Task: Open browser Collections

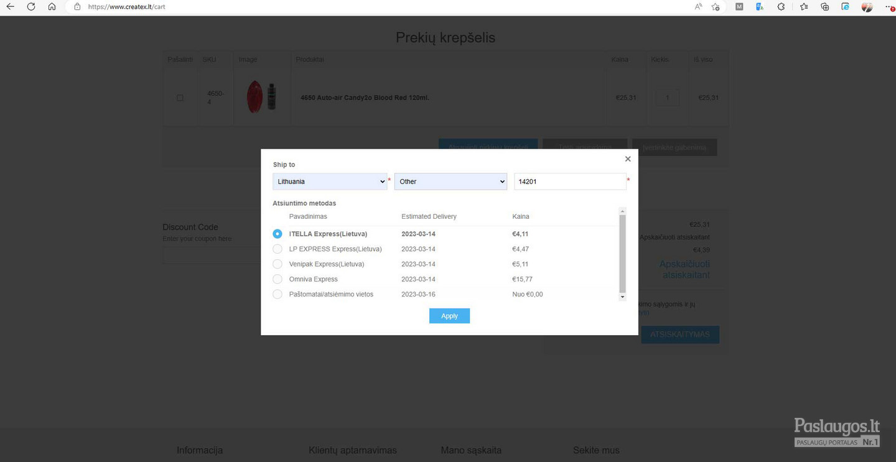Action: pos(825,7)
